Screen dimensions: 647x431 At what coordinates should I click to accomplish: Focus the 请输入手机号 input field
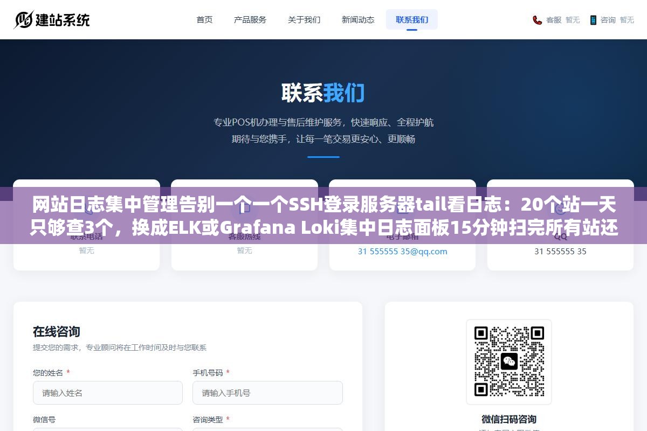tap(267, 393)
